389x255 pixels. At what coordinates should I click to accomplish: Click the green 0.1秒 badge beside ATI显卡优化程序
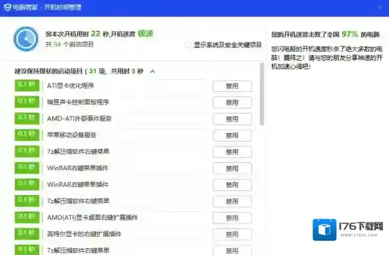tap(27, 85)
